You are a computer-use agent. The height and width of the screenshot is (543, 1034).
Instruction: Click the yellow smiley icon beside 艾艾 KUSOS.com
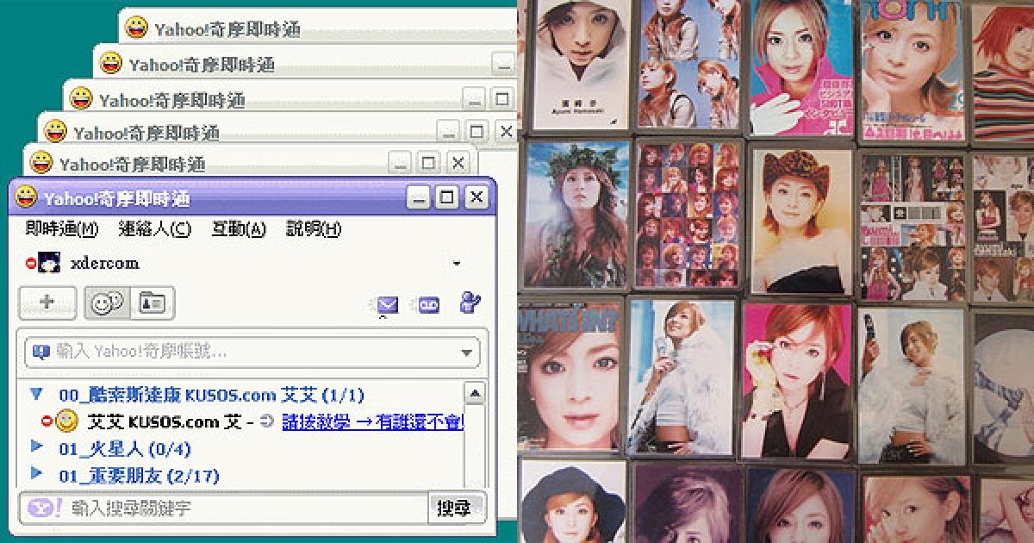click(x=67, y=421)
